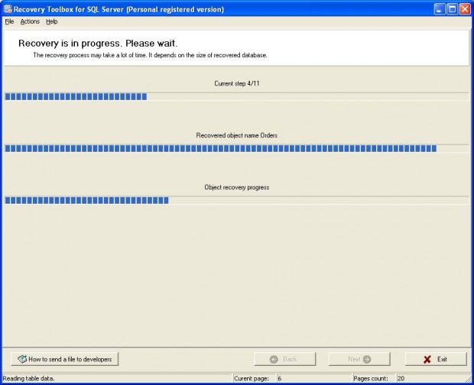Click 'Recovery is in progress. Please wait.' heading
Image resolution: width=474 pixels, height=385 pixels.
pos(98,44)
